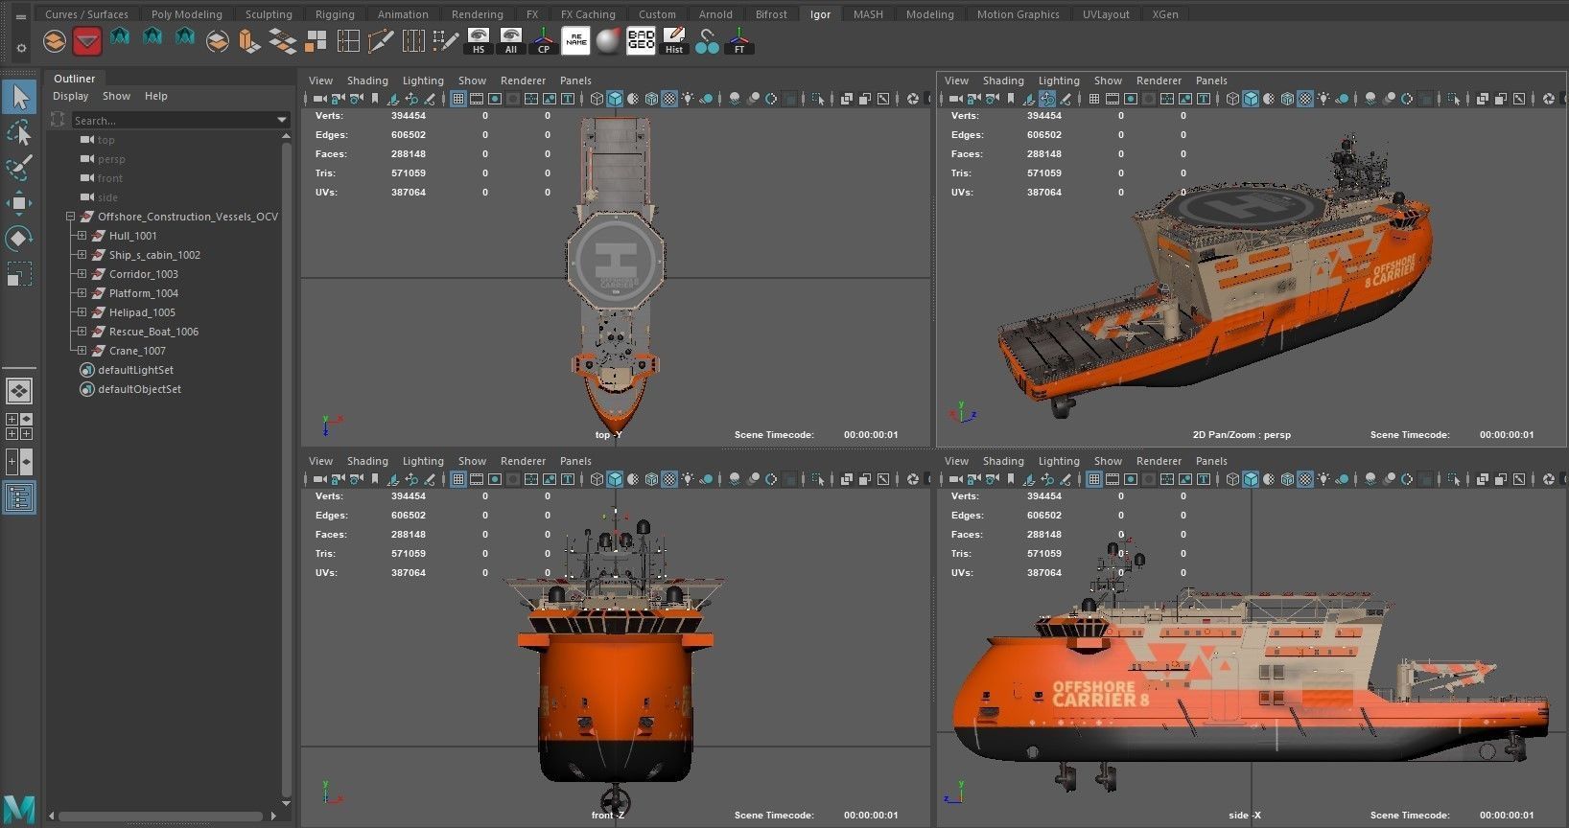Toggle smooth shade all in top view panel
The height and width of the screenshot is (828, 1569).
pyautogui.click(x=615, y=99)
